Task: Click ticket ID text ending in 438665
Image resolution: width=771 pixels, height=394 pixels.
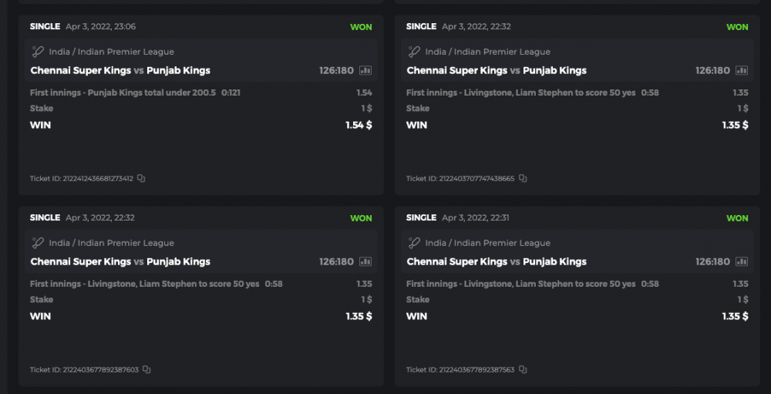Action: [x=460, y=179]
